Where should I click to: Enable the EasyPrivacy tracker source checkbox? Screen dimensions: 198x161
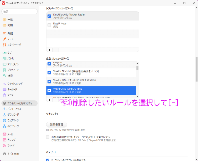pyautogui.click(x=49, y=25)
